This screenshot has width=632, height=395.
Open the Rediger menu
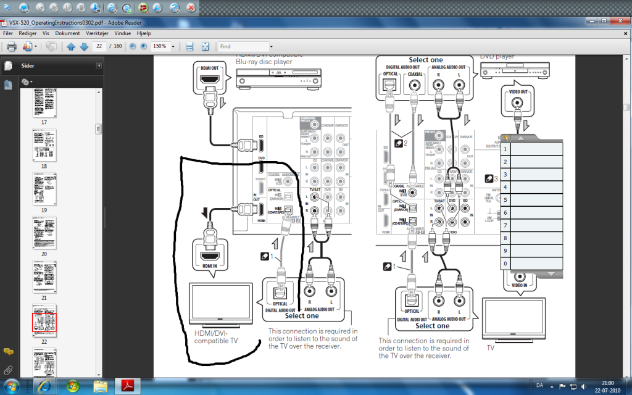(27, 33)
